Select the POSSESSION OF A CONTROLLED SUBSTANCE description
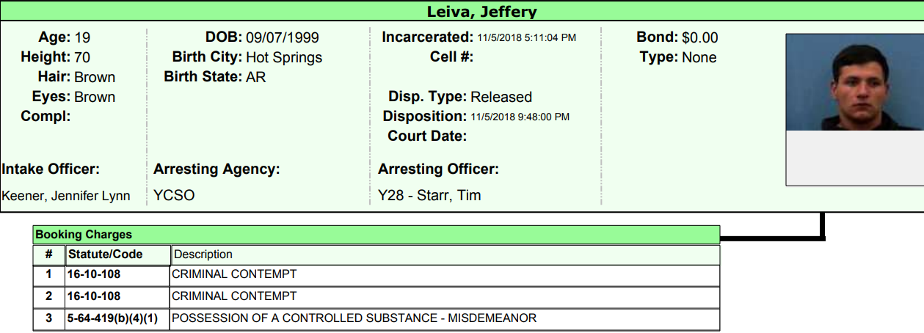 354,318
